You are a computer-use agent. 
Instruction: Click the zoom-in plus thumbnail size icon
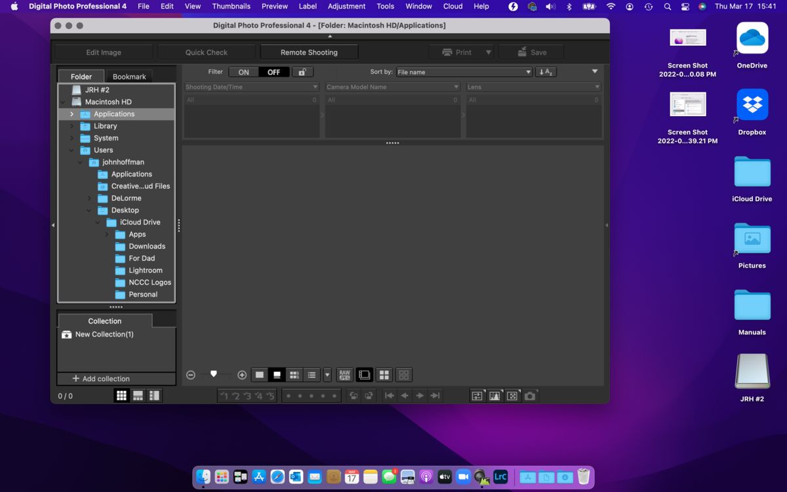pos(242,375)
